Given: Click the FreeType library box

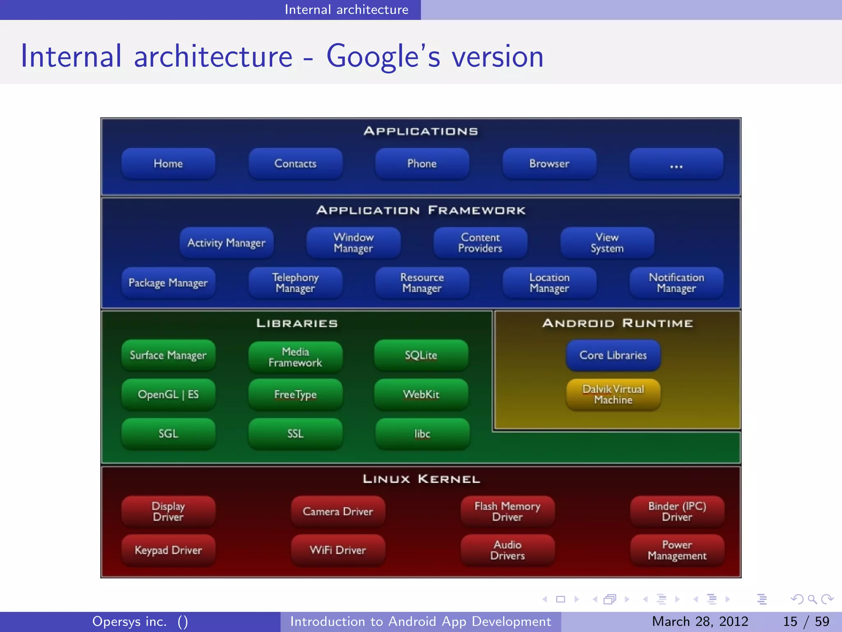Looking at the screenshot, I should tap(295, 395).
